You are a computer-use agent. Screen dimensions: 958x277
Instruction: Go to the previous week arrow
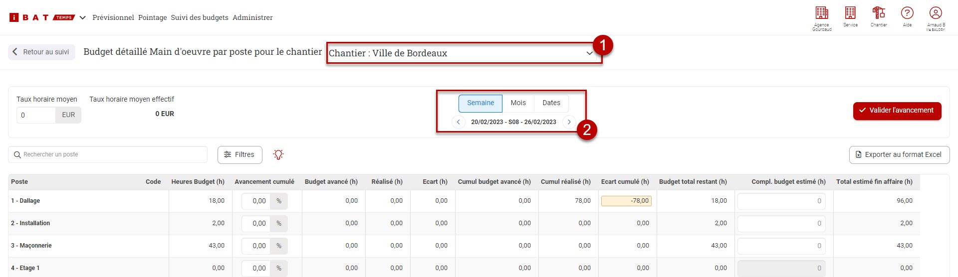coord(458,122)
